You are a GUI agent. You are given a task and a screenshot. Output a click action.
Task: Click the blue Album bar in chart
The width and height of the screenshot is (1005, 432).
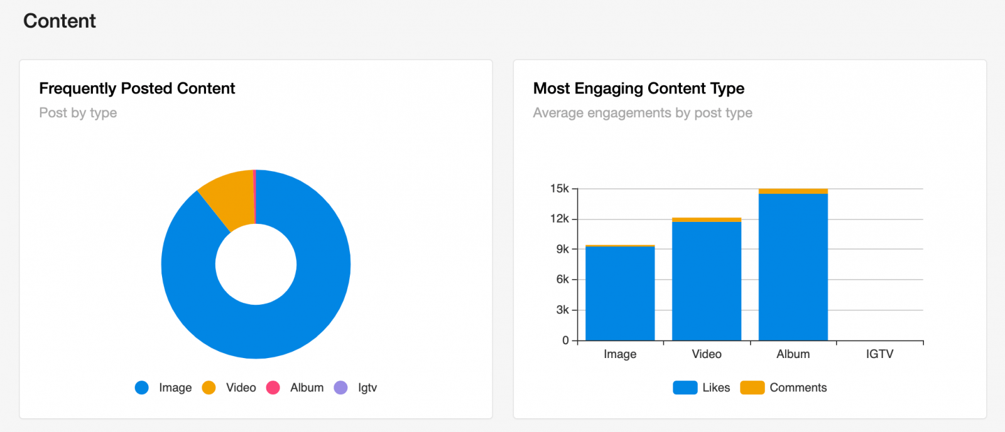(793, 267)
